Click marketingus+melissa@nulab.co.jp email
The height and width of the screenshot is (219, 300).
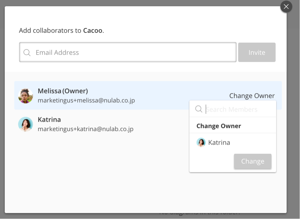86,100
